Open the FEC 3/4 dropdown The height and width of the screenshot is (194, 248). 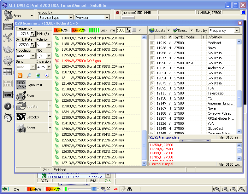(x=49, y=56)
